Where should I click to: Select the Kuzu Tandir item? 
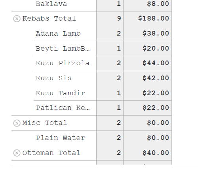click(x=61, y=93)
